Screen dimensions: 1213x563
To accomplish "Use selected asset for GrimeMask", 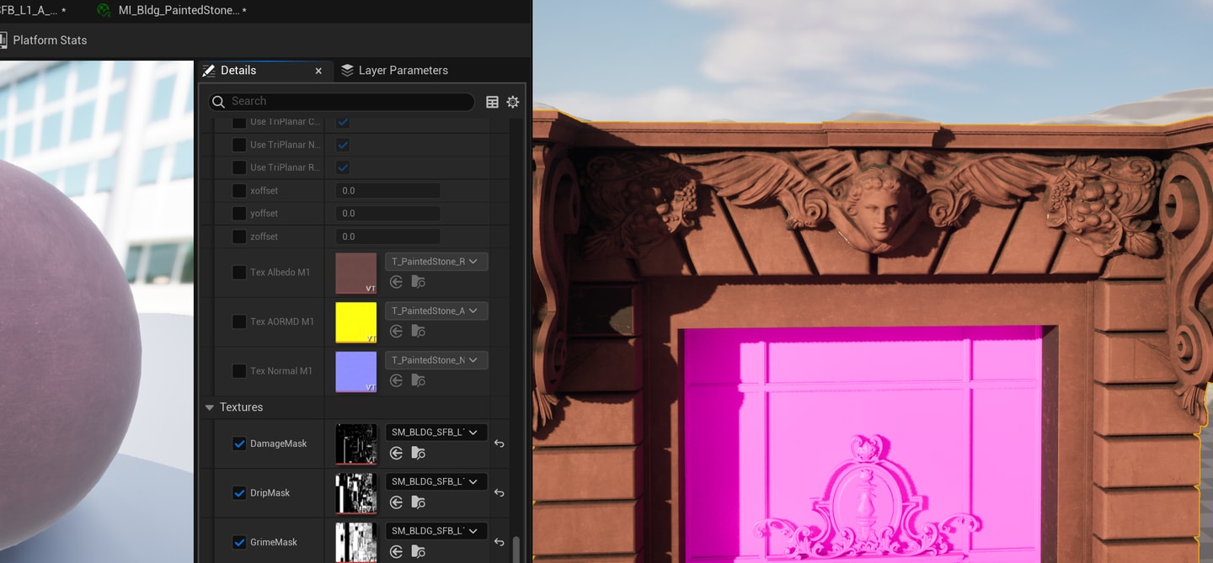I will point(396,552).
